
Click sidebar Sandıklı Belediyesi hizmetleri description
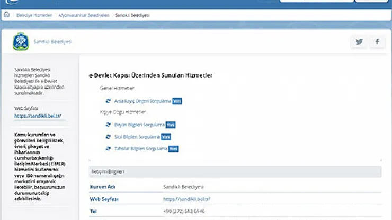39,81
